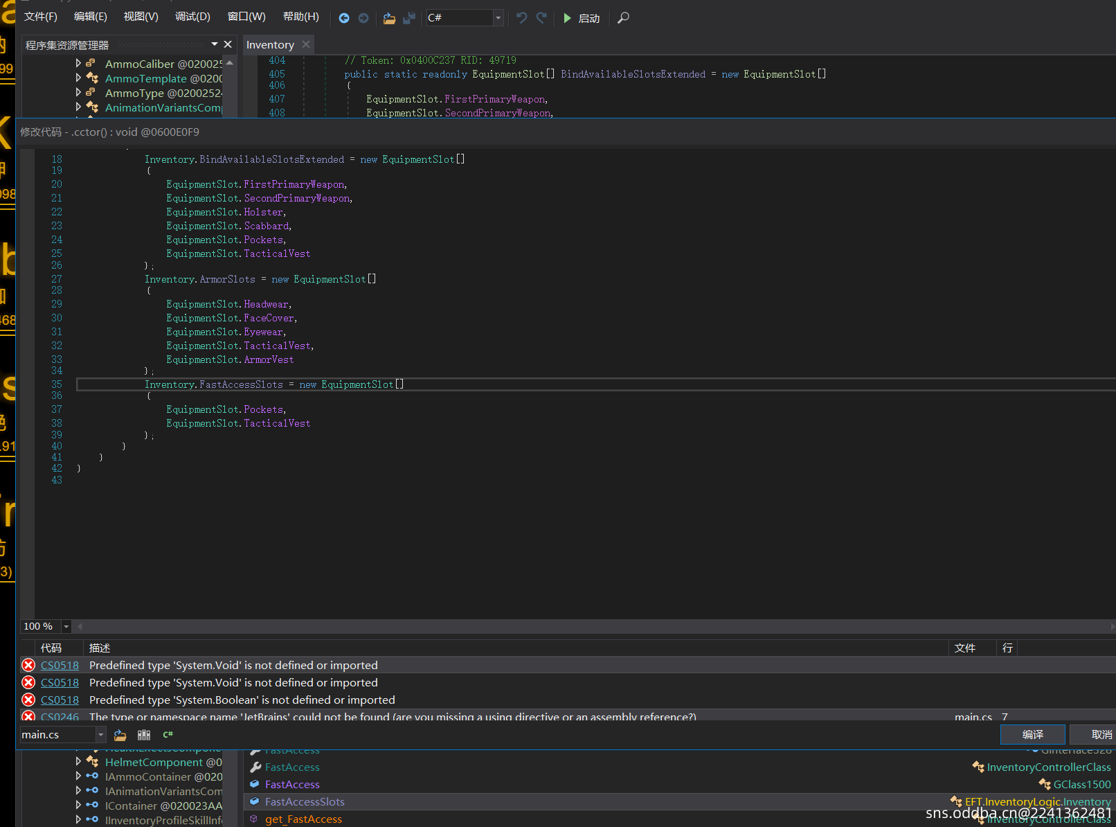Open the 文件(F) file menu
The height and width of the screenshot is (827, 1116).
[41, 17]
